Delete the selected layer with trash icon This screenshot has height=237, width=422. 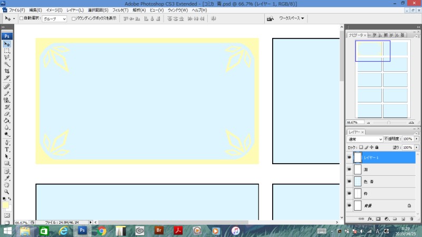[411, 219]
